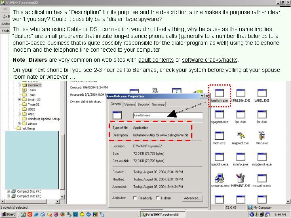
Task: Select the mpnotify.exe file icon
Action: [219, 157]
